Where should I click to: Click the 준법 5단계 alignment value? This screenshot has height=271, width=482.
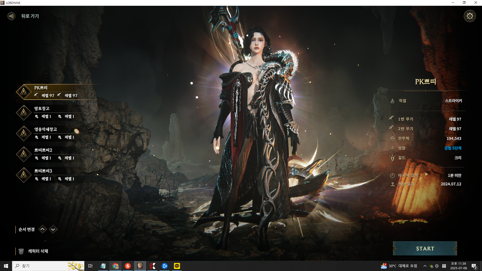pos(453,148)
